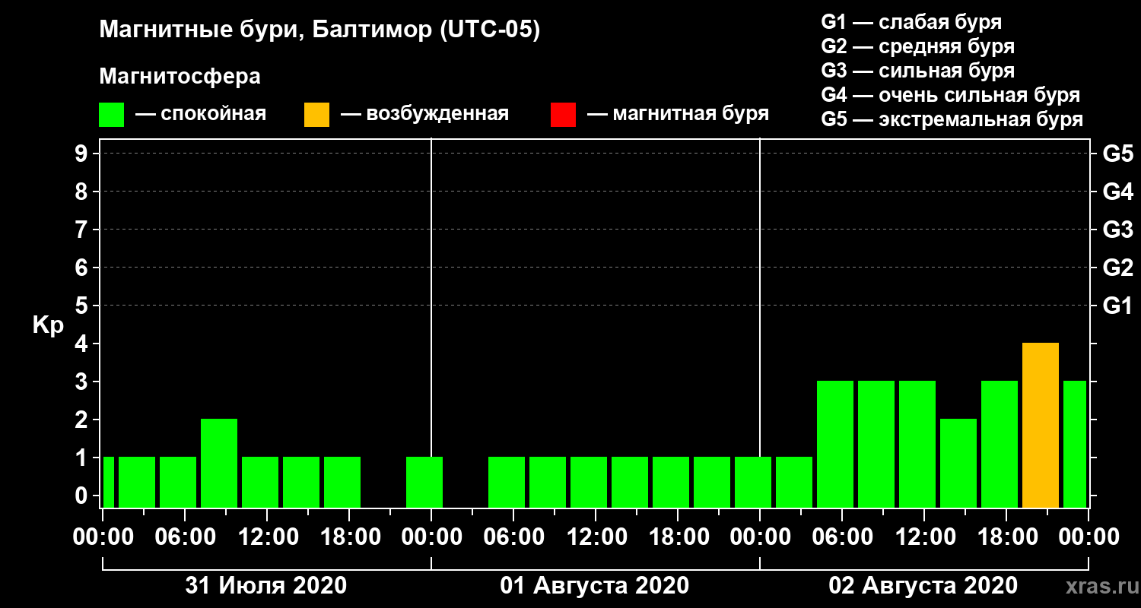Click the 'G2' label on the right axis

click(x=1117, y=268)
